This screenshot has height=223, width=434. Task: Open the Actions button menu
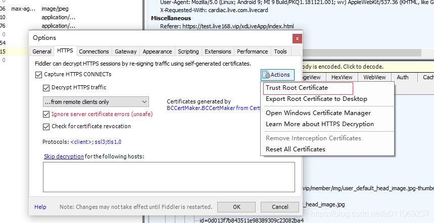[277, 75]
